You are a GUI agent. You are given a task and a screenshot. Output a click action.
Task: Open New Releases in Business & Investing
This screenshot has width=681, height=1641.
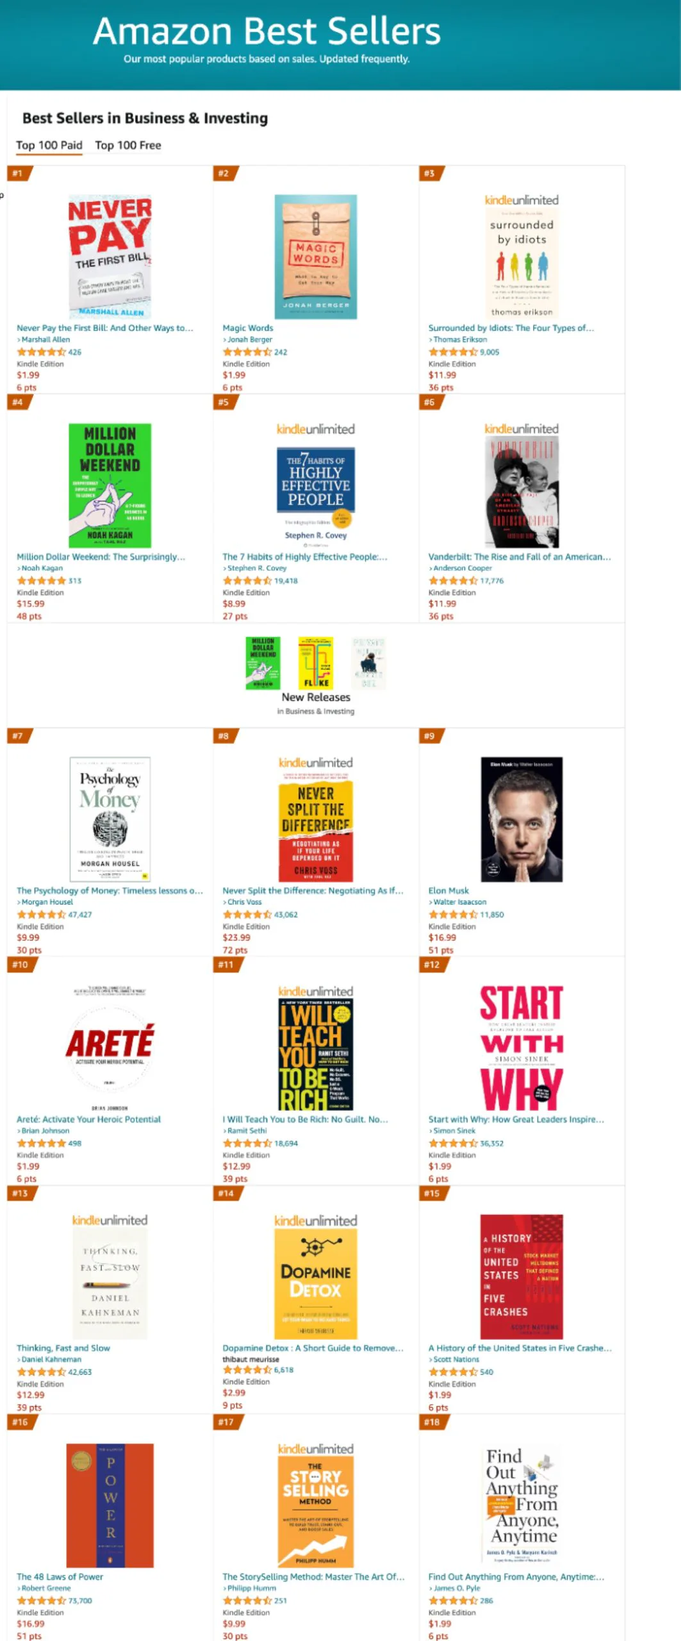click(x=316, y=697)
